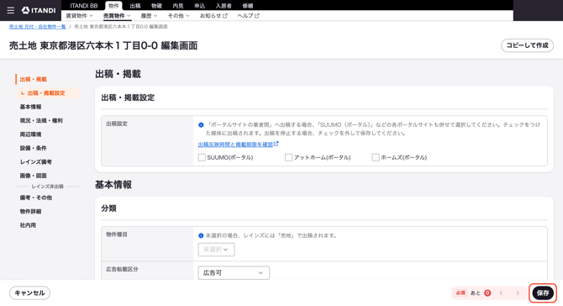The height and width of the screenshot is (306, 563).
Task: Switch to the 内見 tab
Action: click(178, 6)
